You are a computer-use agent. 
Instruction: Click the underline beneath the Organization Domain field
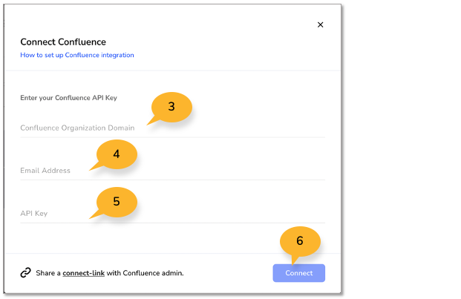172,137
